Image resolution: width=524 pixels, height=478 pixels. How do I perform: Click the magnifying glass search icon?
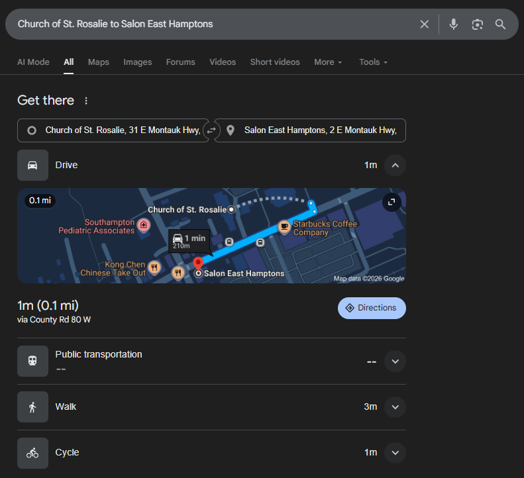(x=500, y=24)
